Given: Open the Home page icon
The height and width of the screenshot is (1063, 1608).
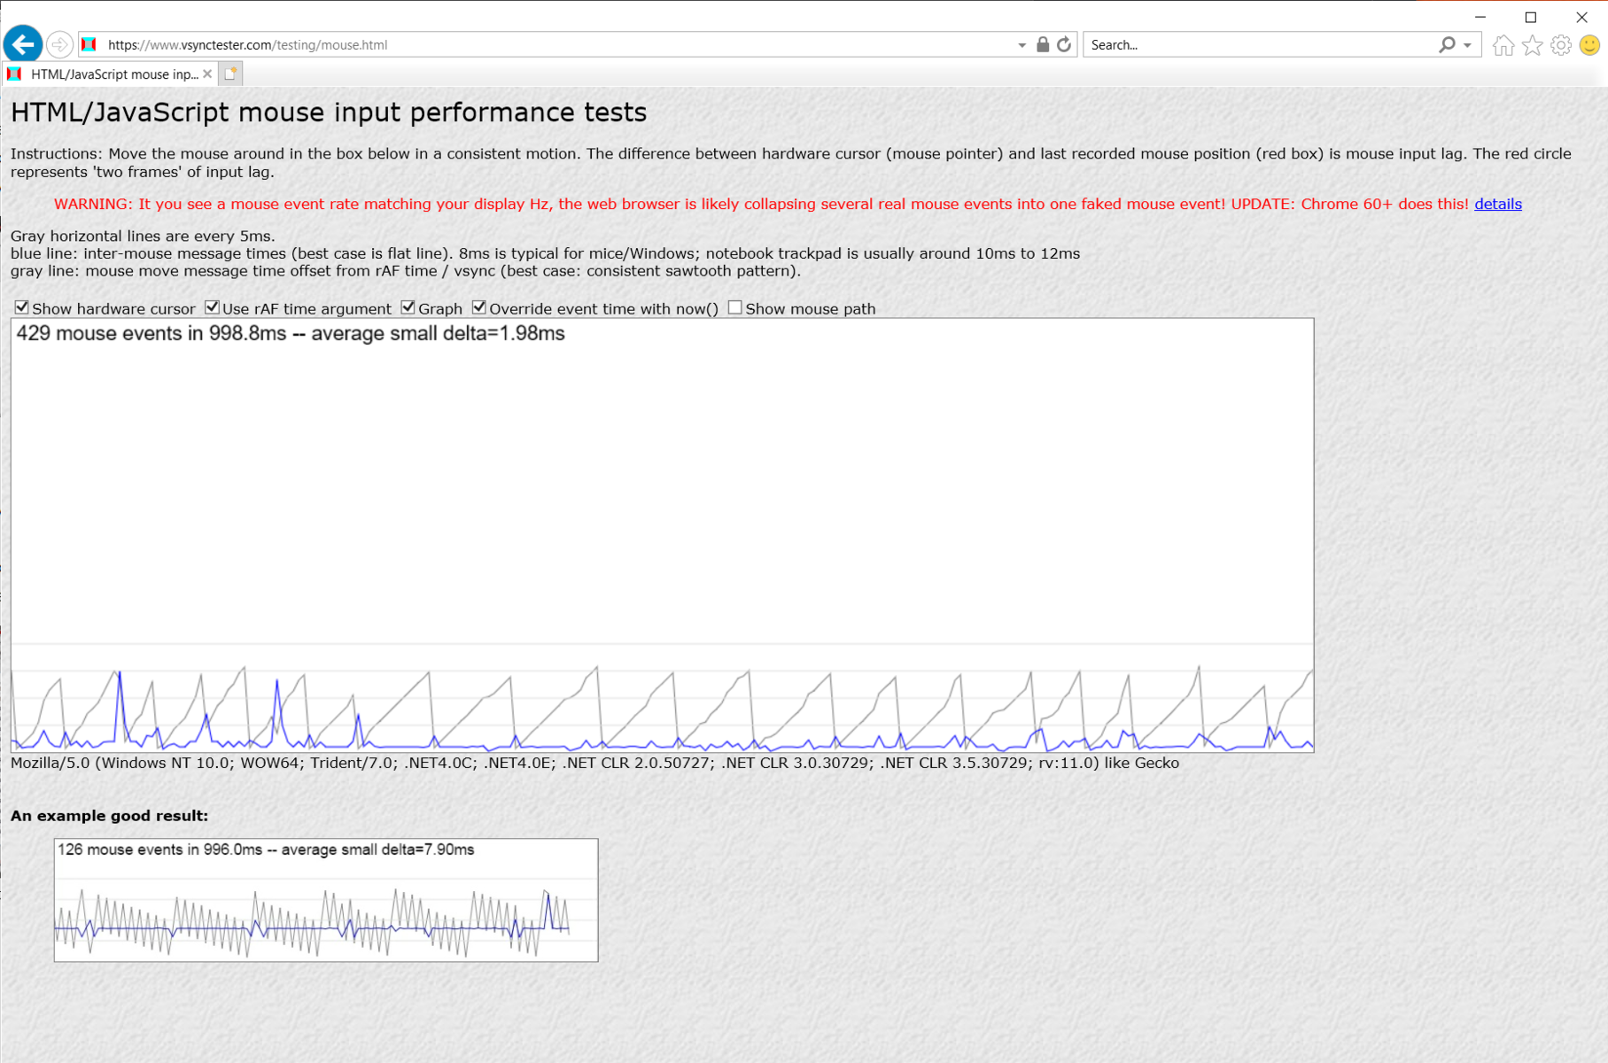Looking at the screenshot, I should (x=1503, y=45).
